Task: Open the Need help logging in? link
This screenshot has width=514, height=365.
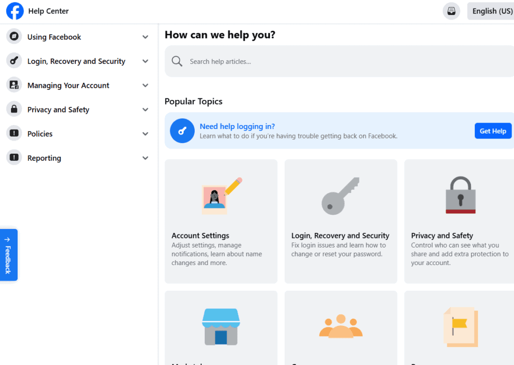Action: [x=237, y=126]
